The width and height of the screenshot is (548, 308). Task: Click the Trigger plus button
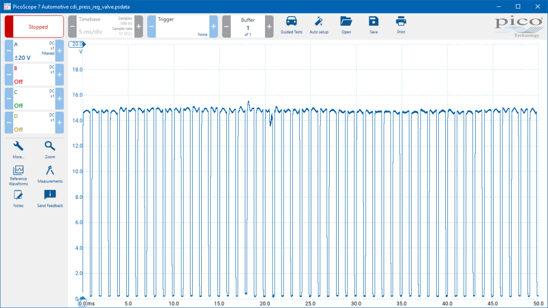click(x=214, y=27)
